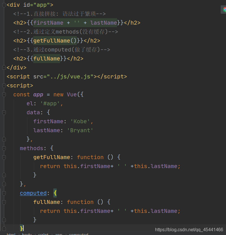Click the 'Bryant' string value
Screen dimensions: 226x235
tap(80, 131)
